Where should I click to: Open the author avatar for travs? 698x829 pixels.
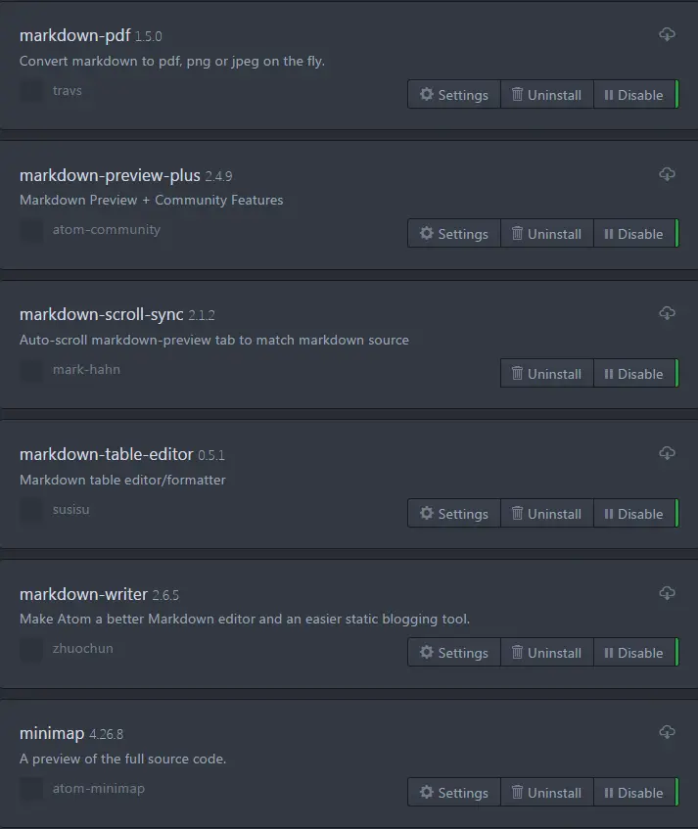coord(31,91)
